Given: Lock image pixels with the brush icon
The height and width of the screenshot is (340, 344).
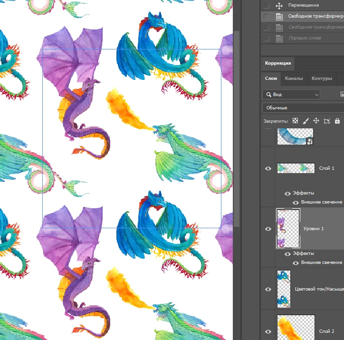Looking at the screenshot, I should [306, 121].
